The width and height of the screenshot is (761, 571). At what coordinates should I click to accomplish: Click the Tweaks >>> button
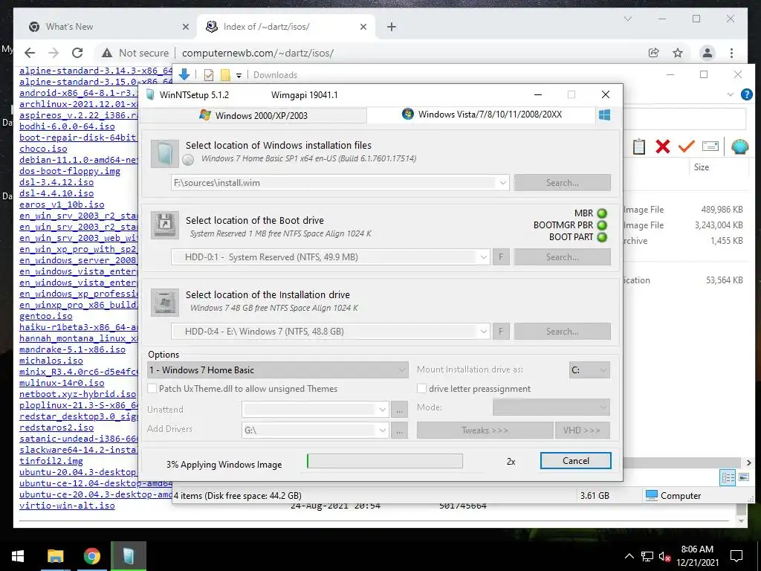click(x=485, y=430)
